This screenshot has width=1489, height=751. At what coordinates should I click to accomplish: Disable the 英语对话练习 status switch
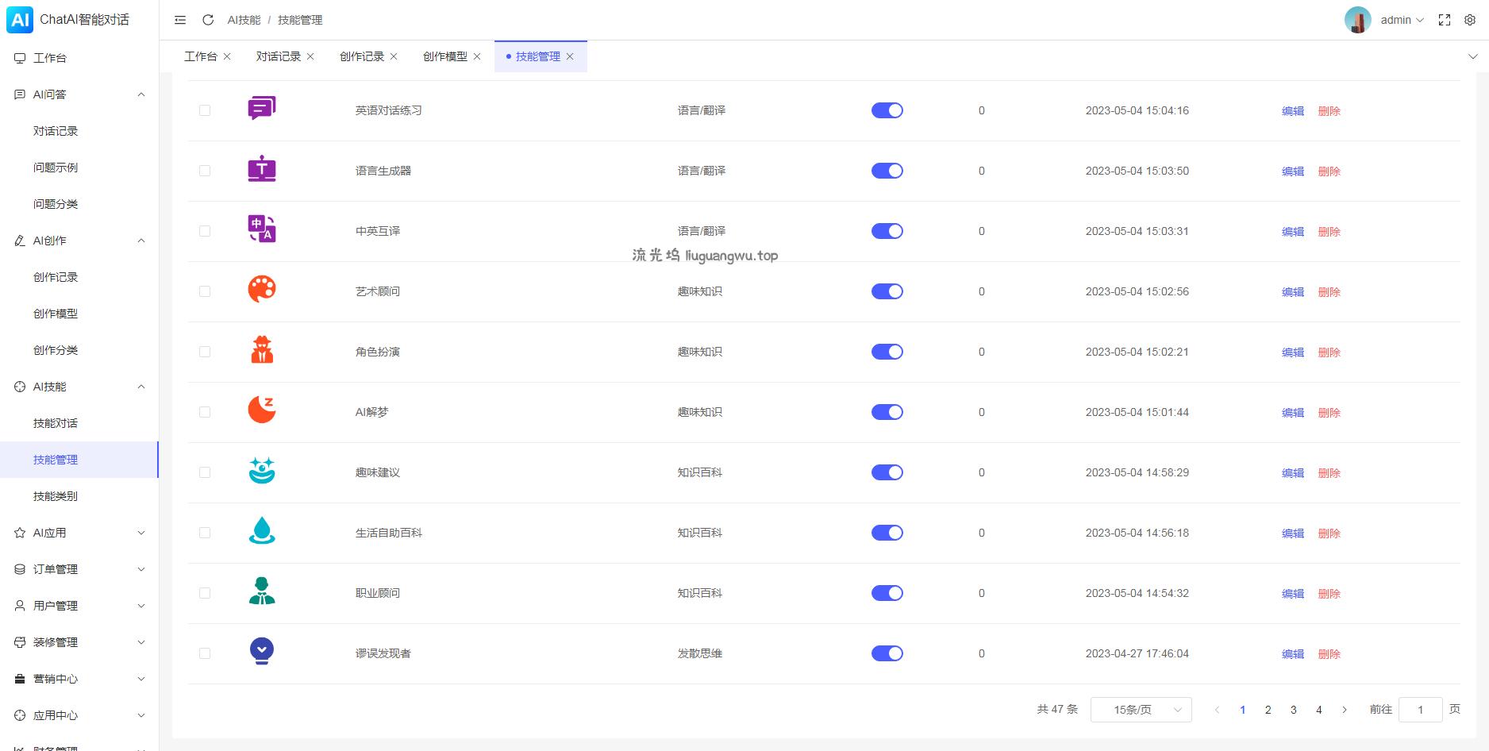(x=887, y=110)
